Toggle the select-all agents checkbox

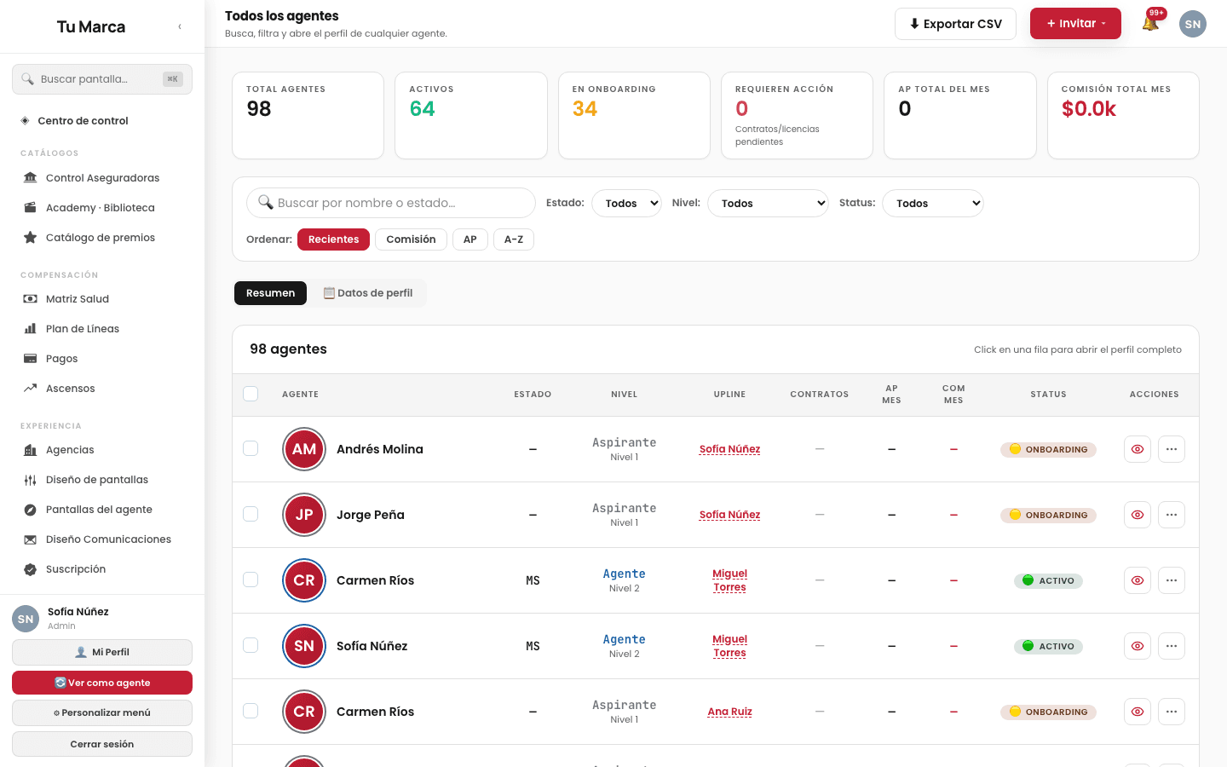click(x=251, y=394)
